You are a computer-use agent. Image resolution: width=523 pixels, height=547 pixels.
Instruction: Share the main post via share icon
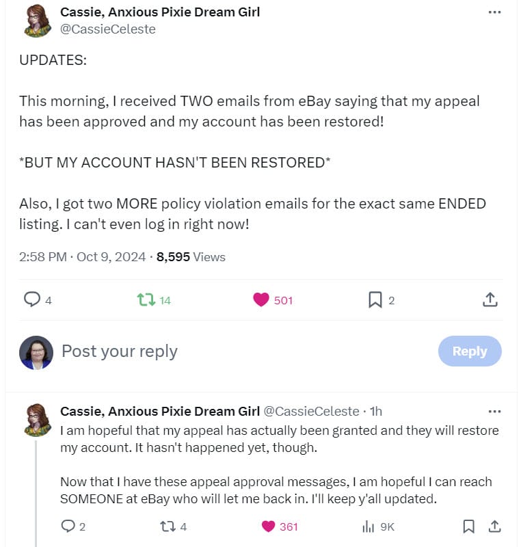point(490,299)
